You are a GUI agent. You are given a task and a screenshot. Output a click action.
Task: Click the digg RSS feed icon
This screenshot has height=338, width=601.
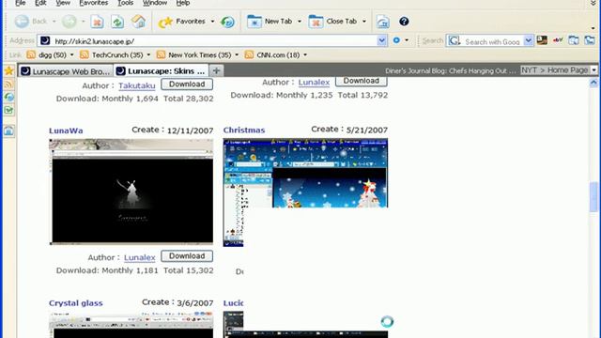[x=31, y=54]
